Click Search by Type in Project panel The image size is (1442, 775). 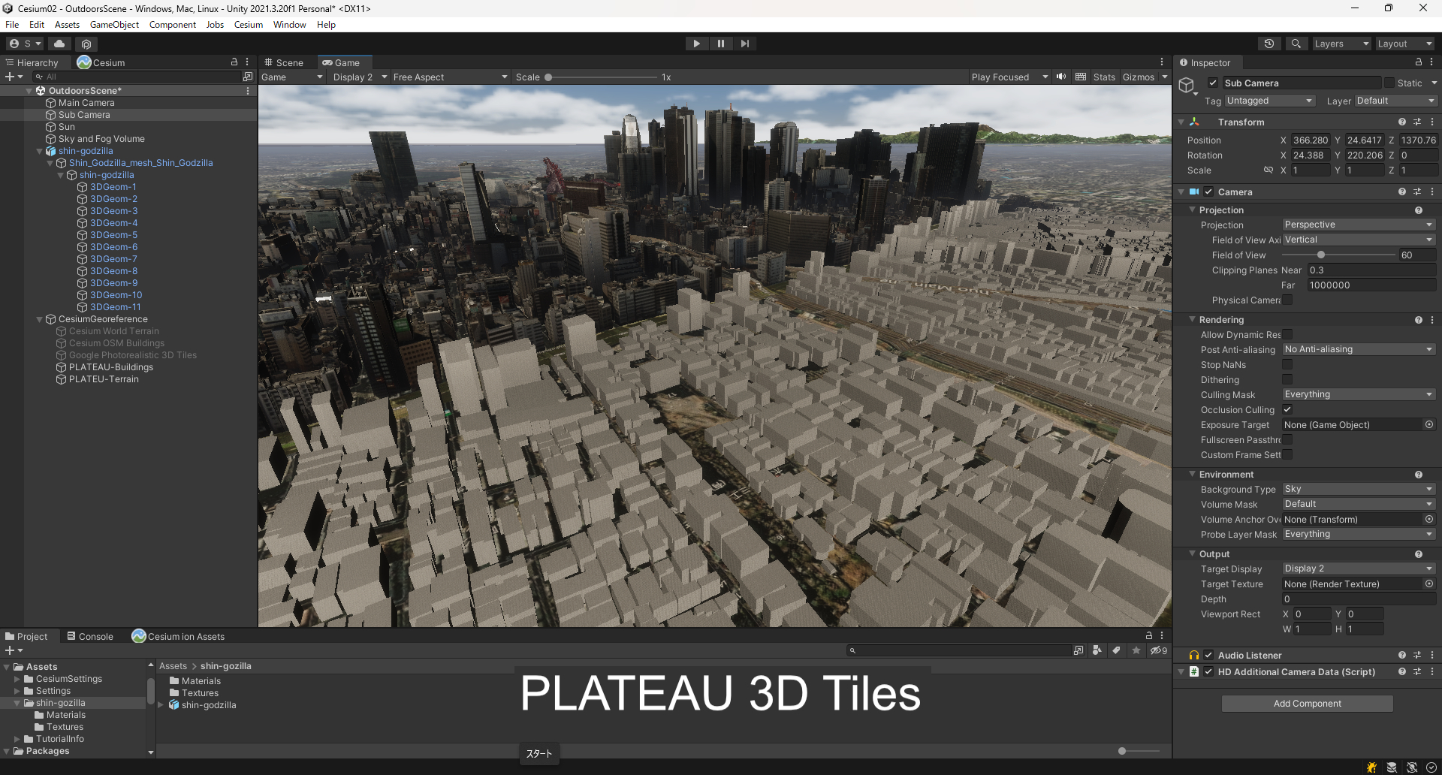(x=1097, y=650)
